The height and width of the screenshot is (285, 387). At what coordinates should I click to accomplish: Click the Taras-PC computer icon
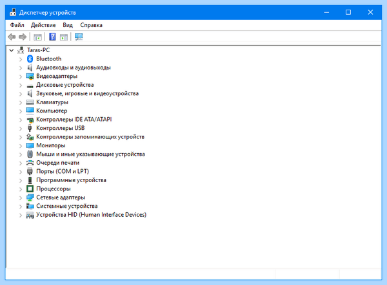coord(21,50)
